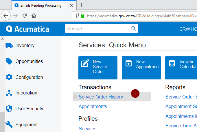Click the search magnifier icon
197x132 pixels.
pyautogui.click(x=133, y=28)
